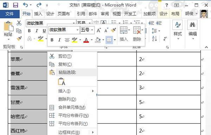The height and width of the screenshot is (135, 211).
Task: Click the Save icon in the title bar
Action: pos(15,5)
